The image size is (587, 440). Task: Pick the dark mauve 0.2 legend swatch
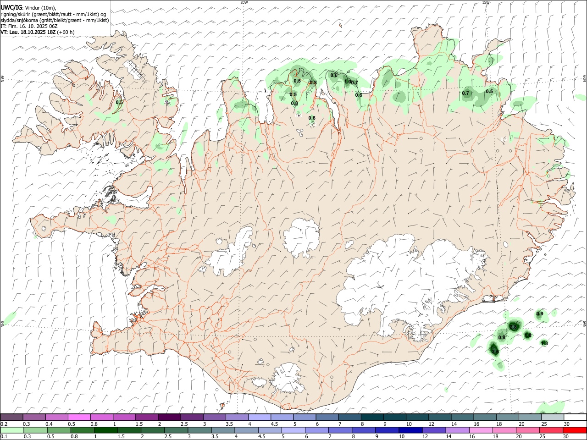click(11, 417)
